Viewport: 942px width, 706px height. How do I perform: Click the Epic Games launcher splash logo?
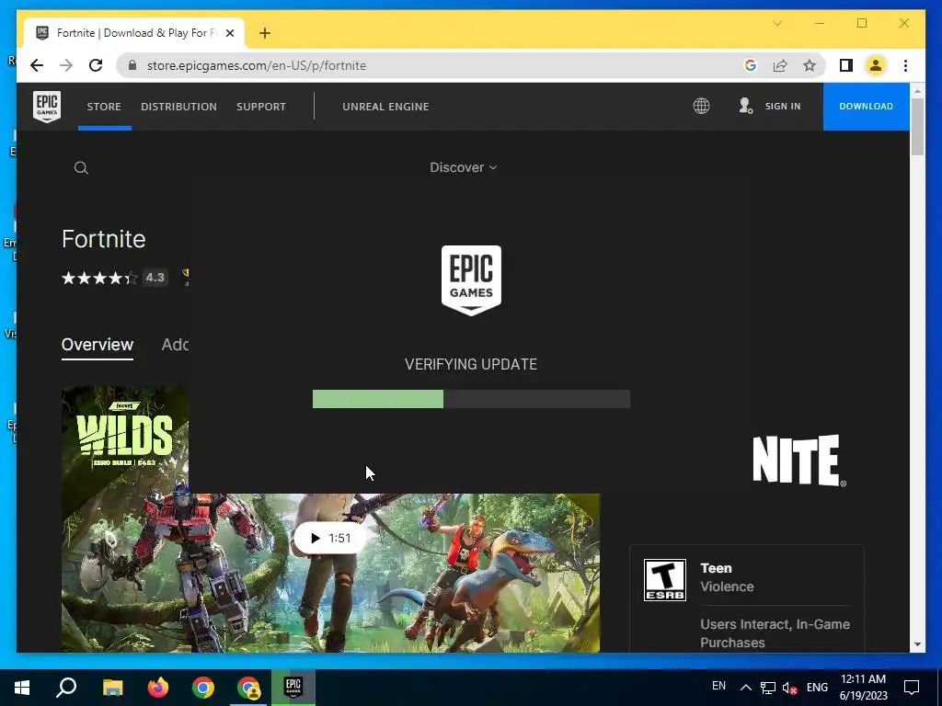point(471,280)
